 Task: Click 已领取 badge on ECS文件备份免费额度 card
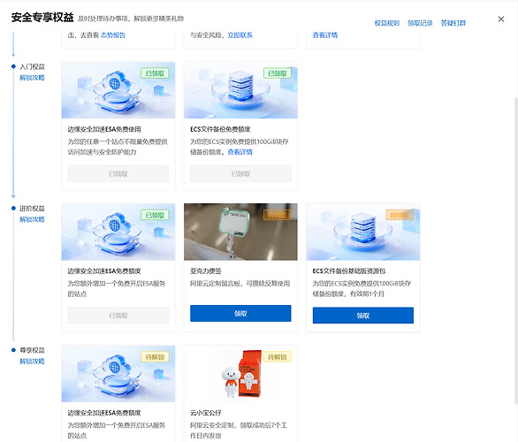point(278,73)
